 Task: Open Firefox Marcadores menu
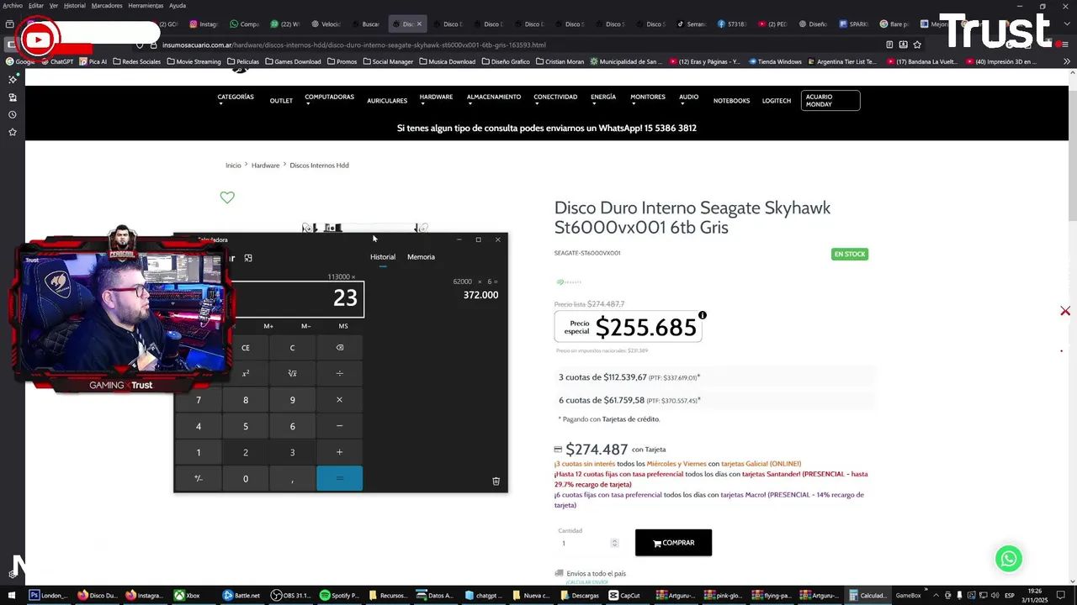click(106, 6)
